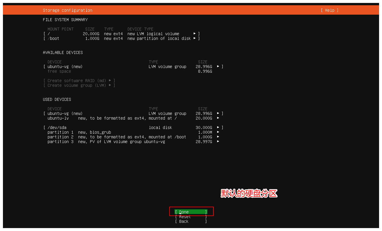382x231 pixels.
Task: Click the Reset button
Action: click(x=191, y=217)
